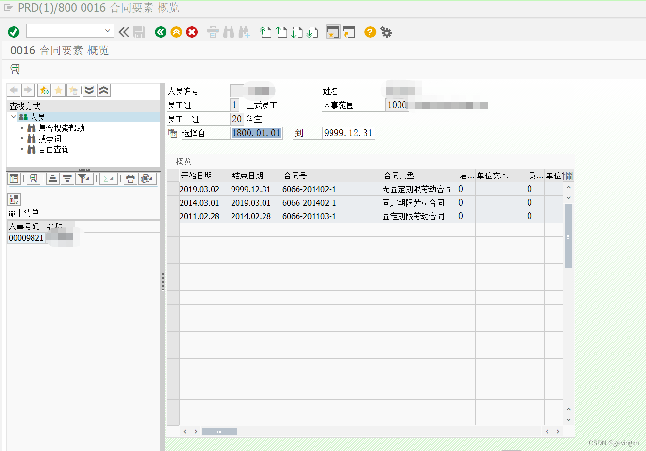Click hit list Find magnifier icon
The image size is (646, 451).
click(x=33, y=179)
